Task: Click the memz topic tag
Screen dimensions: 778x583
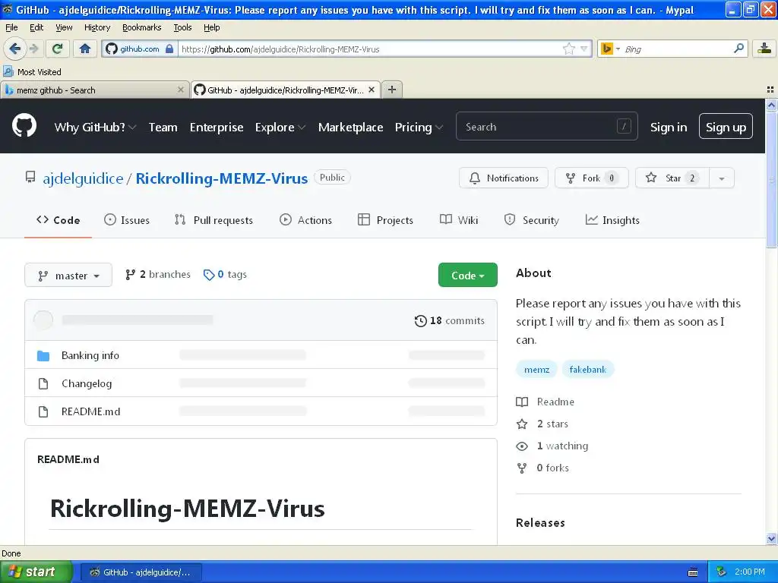Action: [537, 370]
